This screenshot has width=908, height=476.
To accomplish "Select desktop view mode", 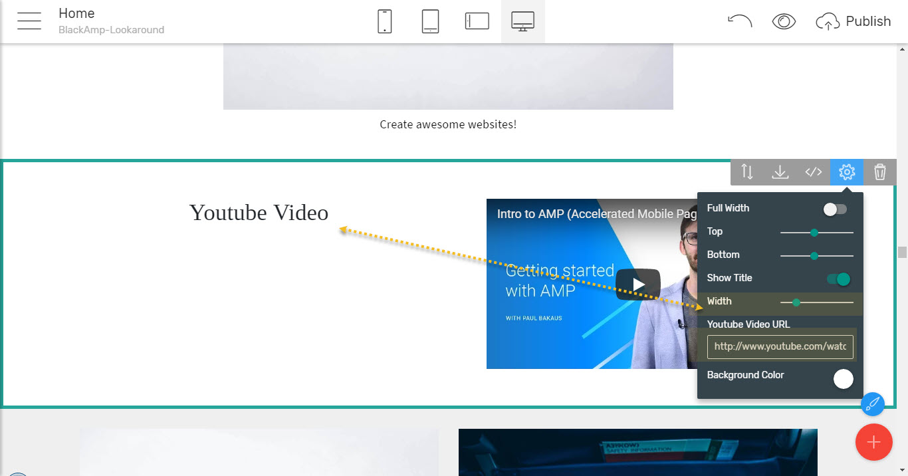I will point(522,21).
